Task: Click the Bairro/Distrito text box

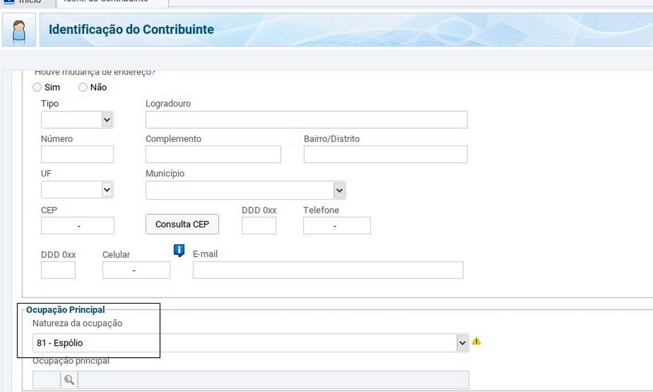Action: [385, 155]
